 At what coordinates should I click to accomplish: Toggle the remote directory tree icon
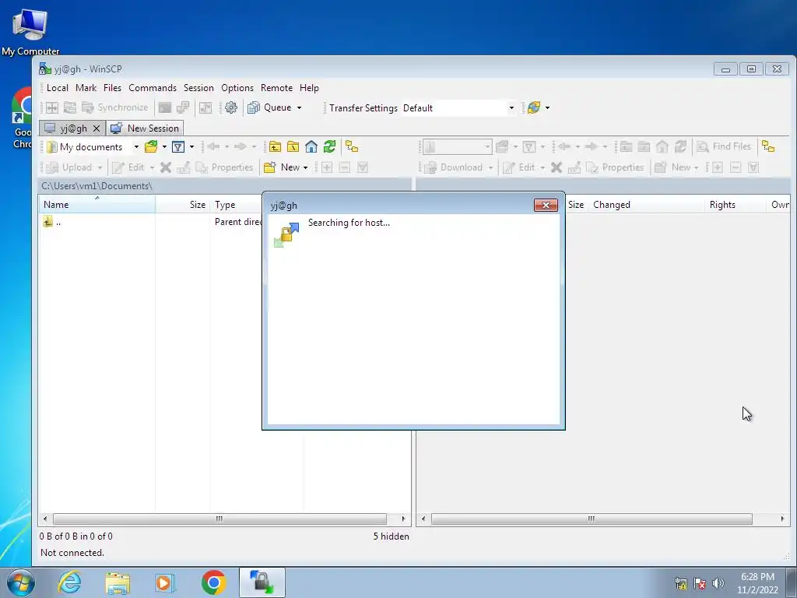pyautogui.click(x=768, y=147)
